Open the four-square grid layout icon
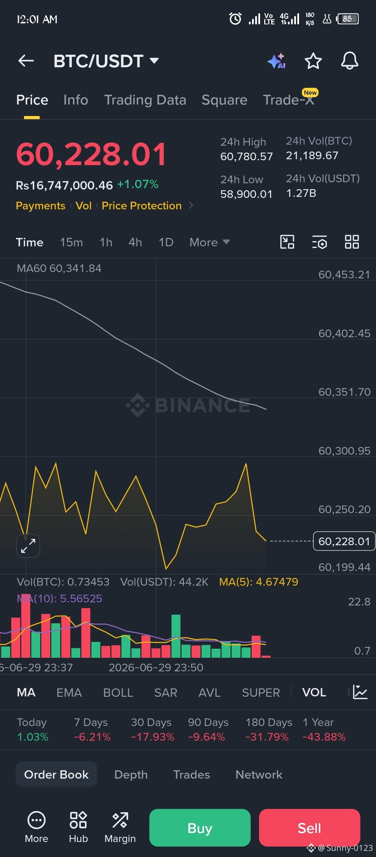This screenshot has width=376, height=857. (x=352, y=242)
